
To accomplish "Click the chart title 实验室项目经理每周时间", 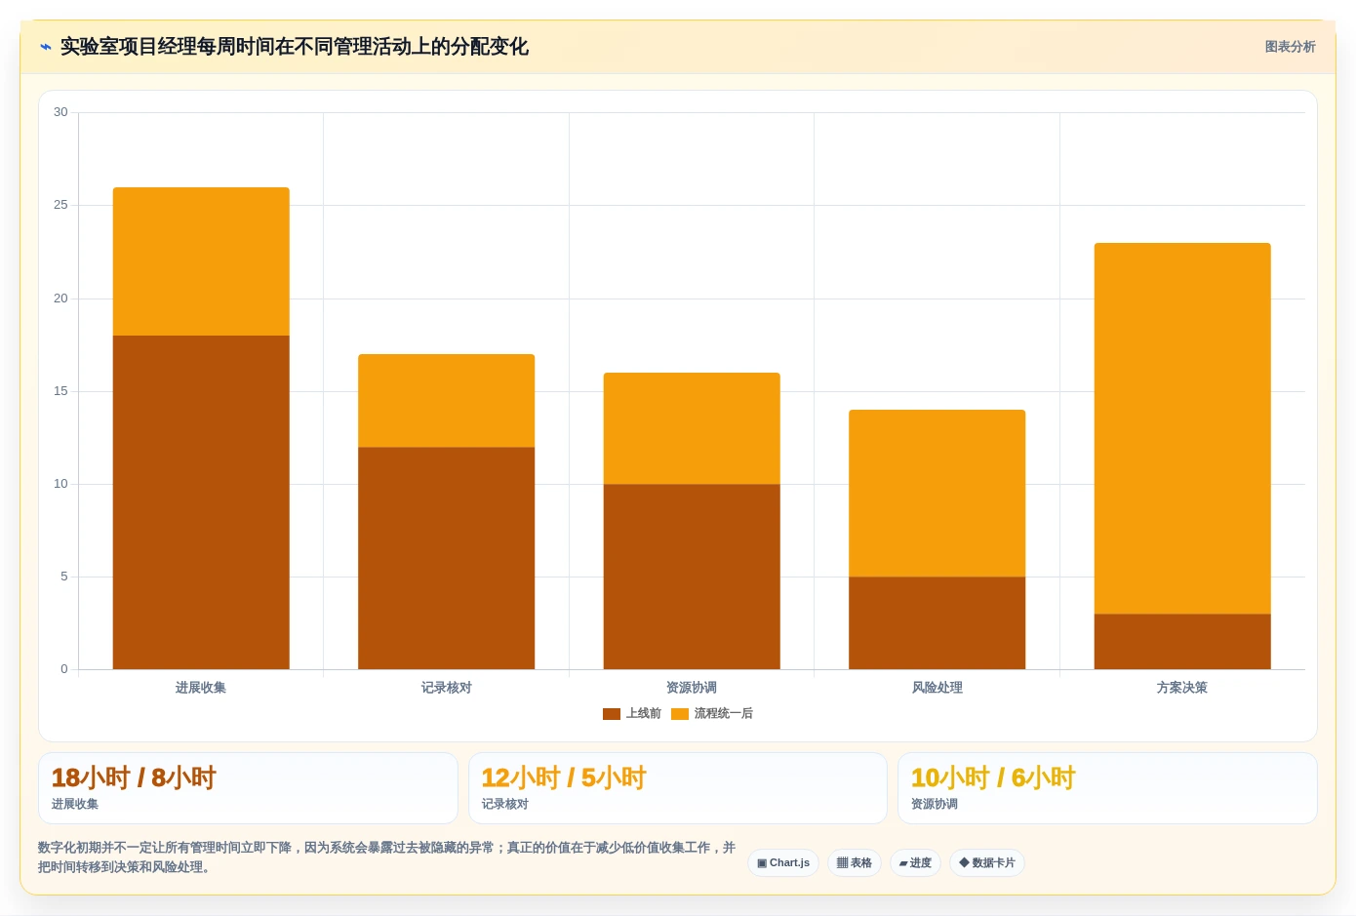I will (295, 47).
